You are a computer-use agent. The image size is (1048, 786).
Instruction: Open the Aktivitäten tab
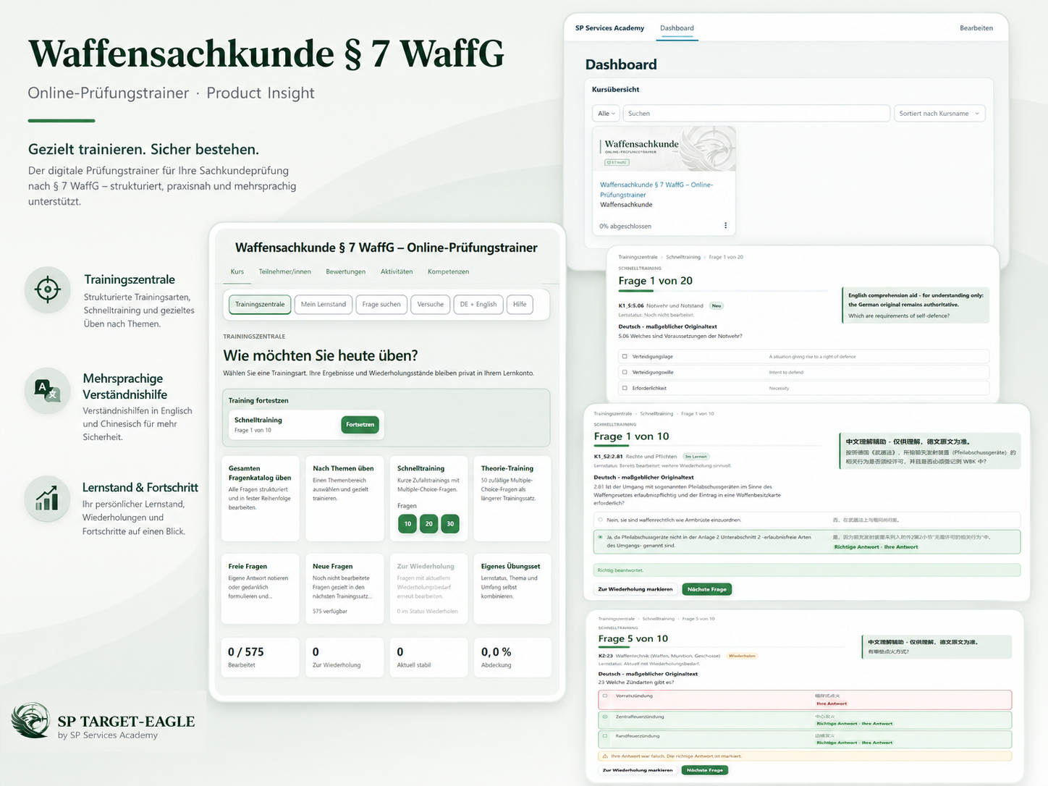click(397, 271)
